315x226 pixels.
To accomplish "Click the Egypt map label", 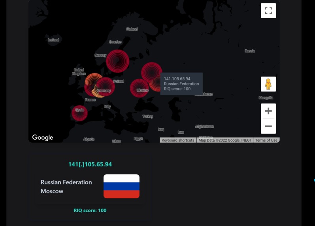I will pyautogui.click(x=138, y=138).
